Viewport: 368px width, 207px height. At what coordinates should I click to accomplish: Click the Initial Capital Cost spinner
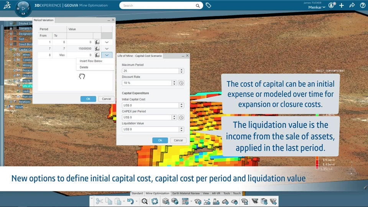click(181, 105)
